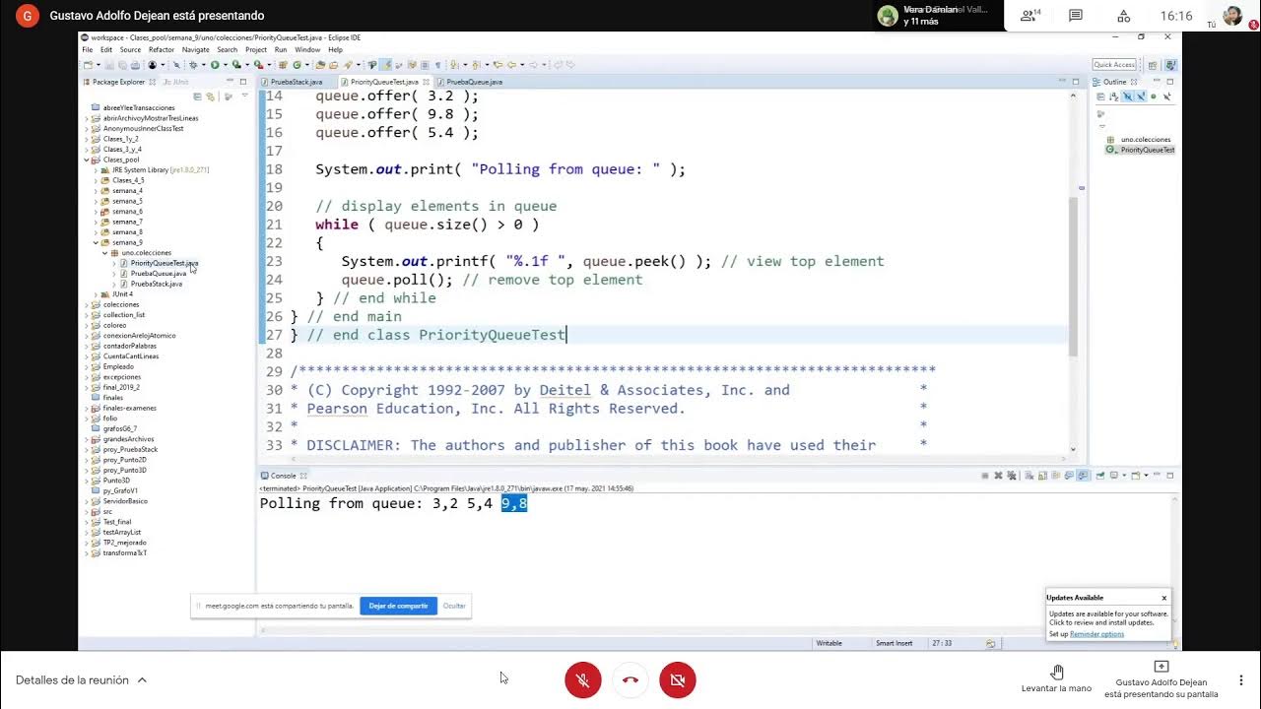Expand the JRE System Library node
The image size is (1261, 709).
(96, 170)
